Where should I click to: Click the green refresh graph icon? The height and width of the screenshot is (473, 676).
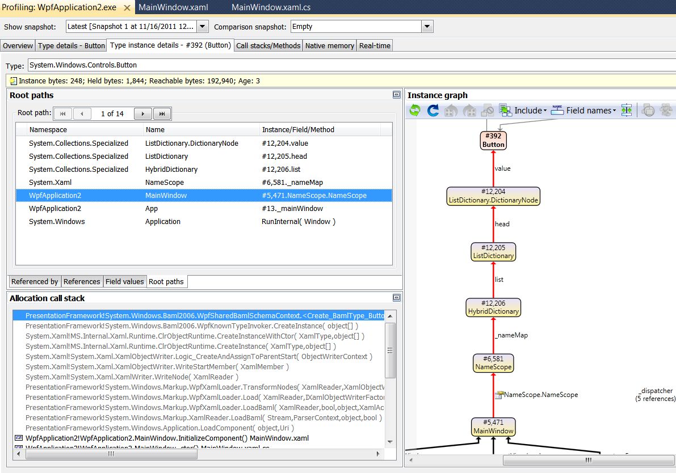[x=415, y=111]
